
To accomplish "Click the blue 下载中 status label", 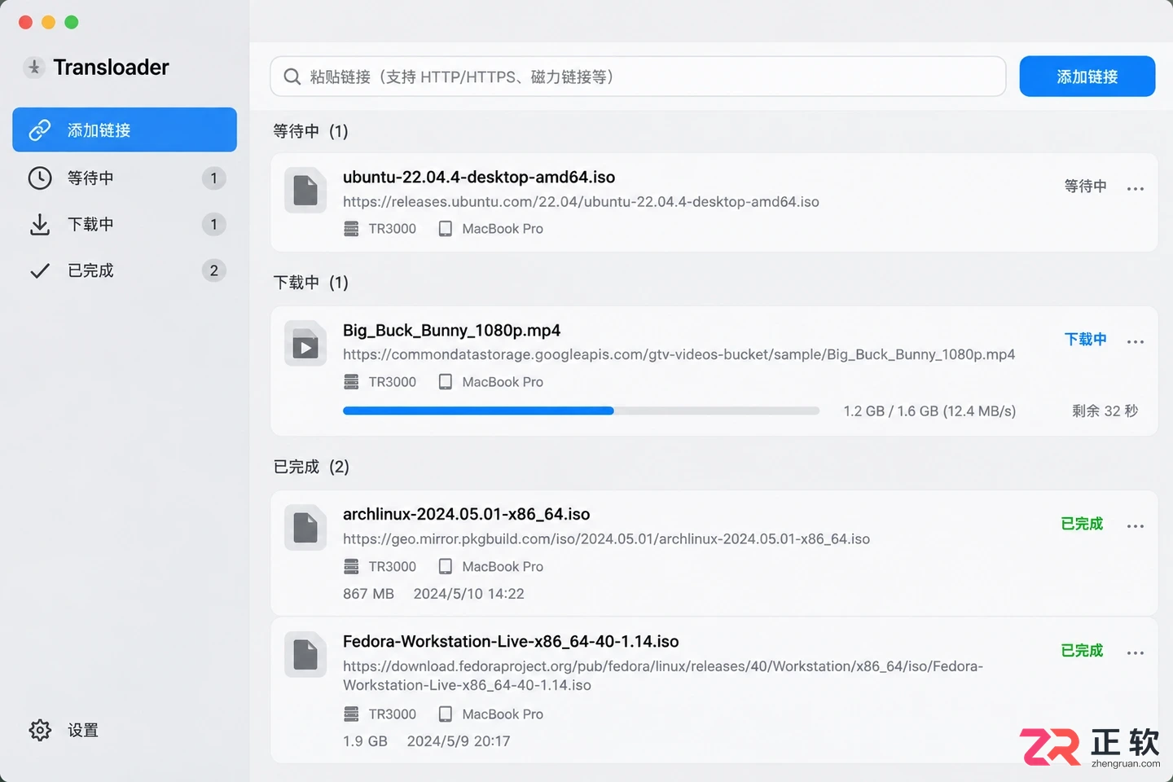I will (x=1085, y=339).
